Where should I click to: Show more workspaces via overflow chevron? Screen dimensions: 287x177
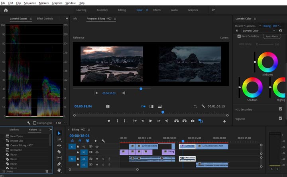pos(213,10)
